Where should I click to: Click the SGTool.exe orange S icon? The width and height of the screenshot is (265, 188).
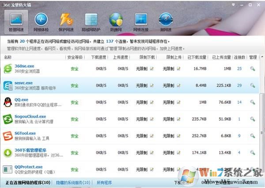tap(8, 136)
